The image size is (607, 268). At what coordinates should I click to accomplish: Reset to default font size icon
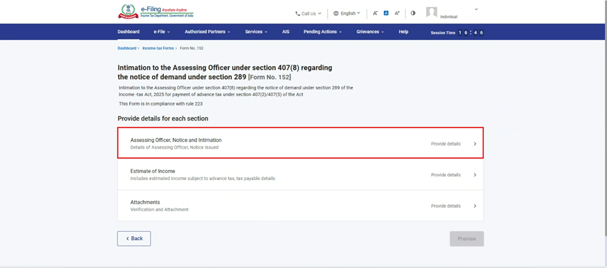click(x=386, y=13)
